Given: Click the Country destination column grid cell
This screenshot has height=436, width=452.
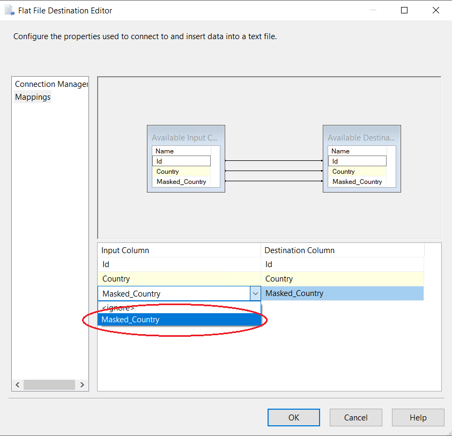Looking at the screenshot, I should [x=342, y=279].
